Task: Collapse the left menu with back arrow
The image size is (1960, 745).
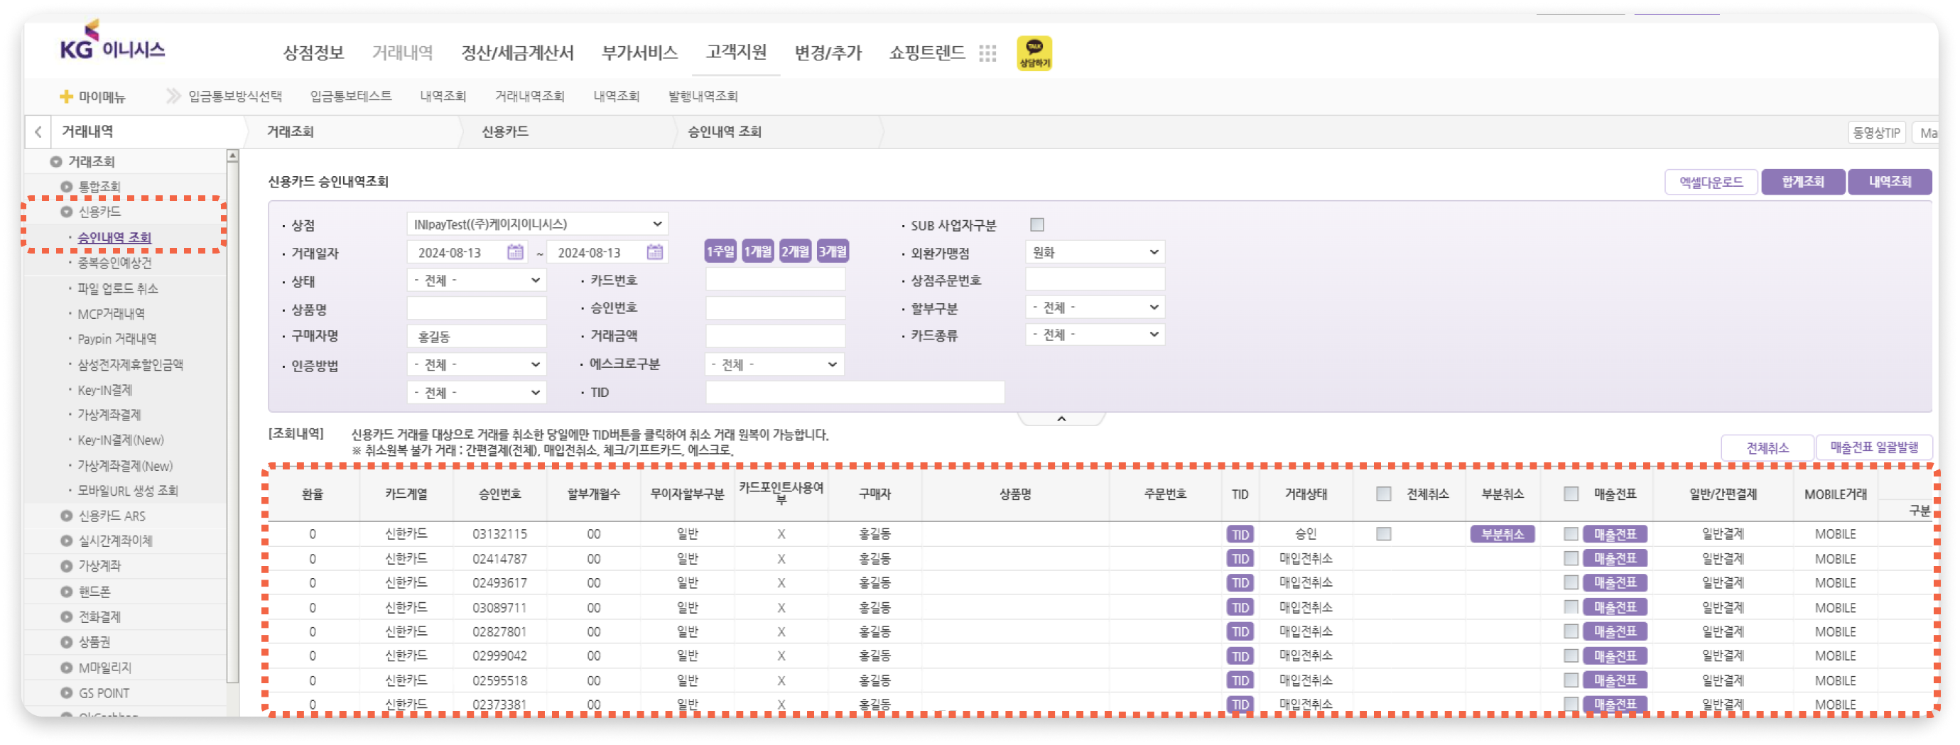Action: (x=38, y=131)
